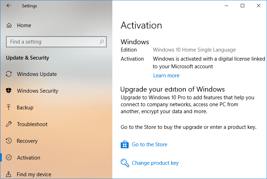Viewport: 267px width, 179px height.
Task: Click the Recovery clock icon
Action: 9,141
